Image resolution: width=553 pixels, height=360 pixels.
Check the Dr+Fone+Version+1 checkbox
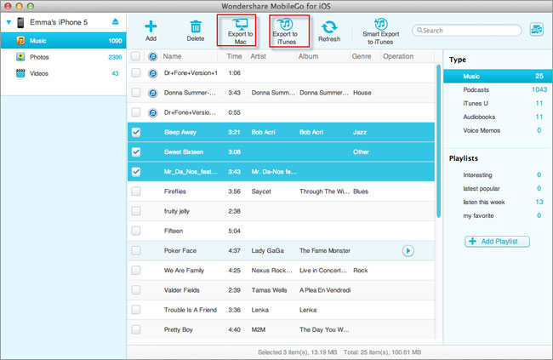tap(136, 73)
